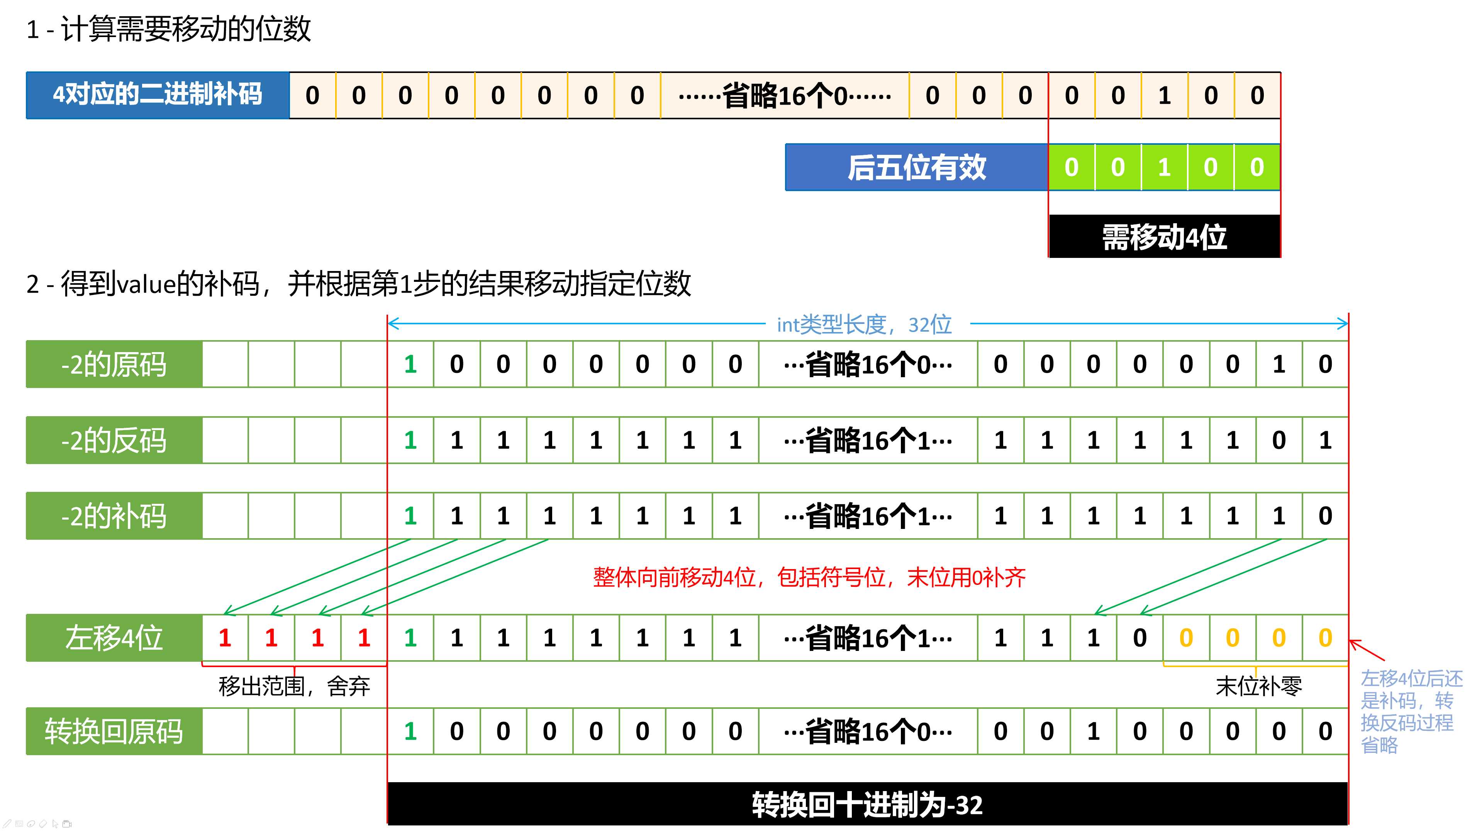Choose the arrow pointer cursor icon

[55, 824]
